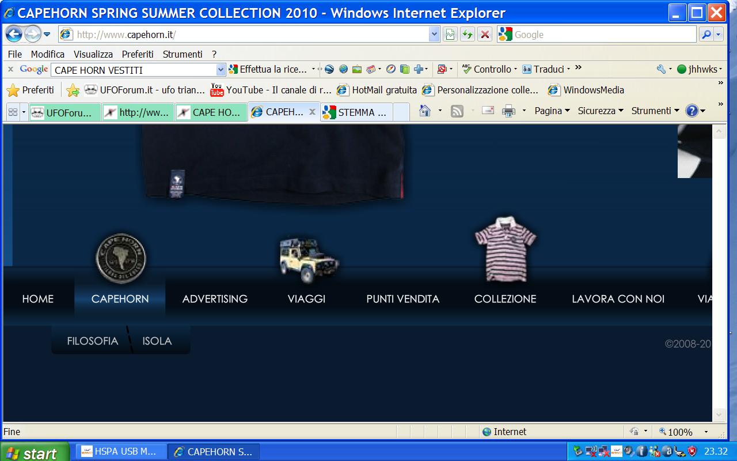
Task: Click the HOME link in site navigation
Action: (x=38, y=298)
